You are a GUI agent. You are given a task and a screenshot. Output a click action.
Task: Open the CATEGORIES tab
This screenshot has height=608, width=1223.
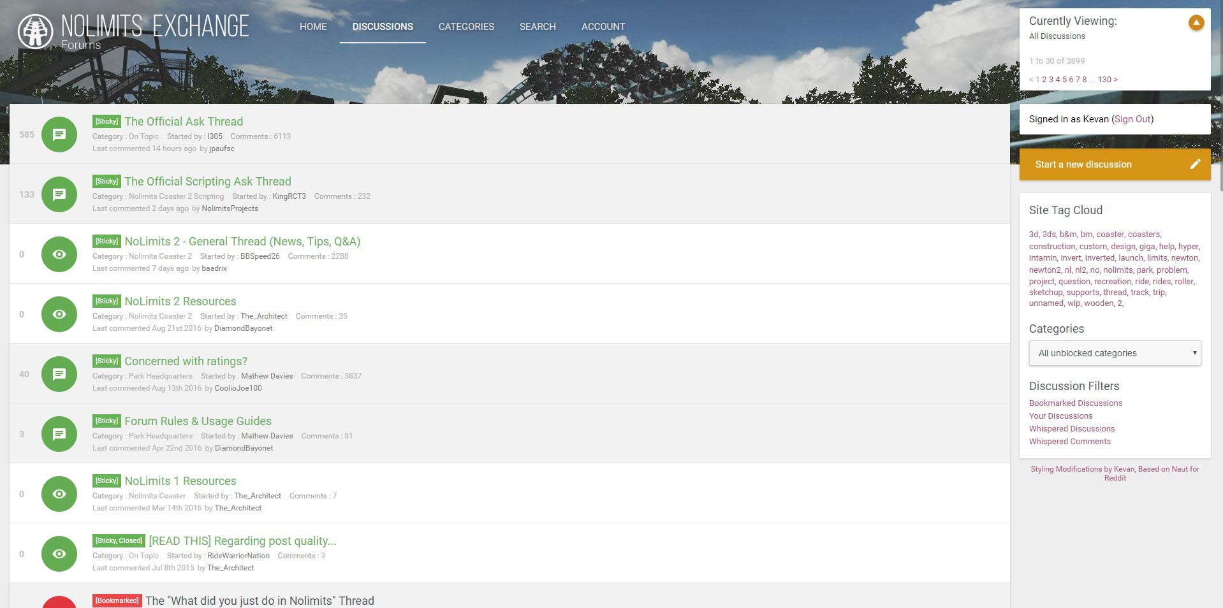(466, 27)
